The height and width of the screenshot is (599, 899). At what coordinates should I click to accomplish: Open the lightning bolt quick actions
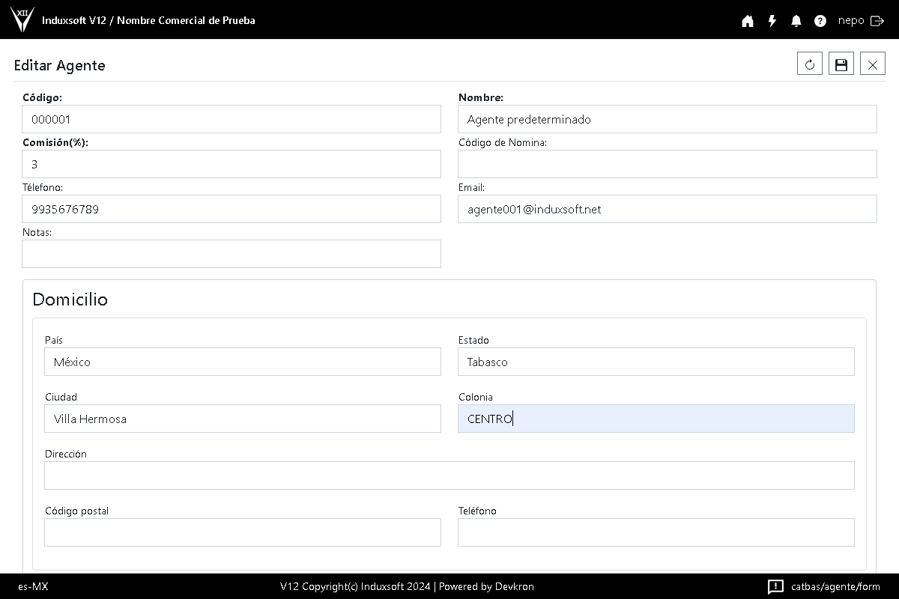click(x=772, y=21)
